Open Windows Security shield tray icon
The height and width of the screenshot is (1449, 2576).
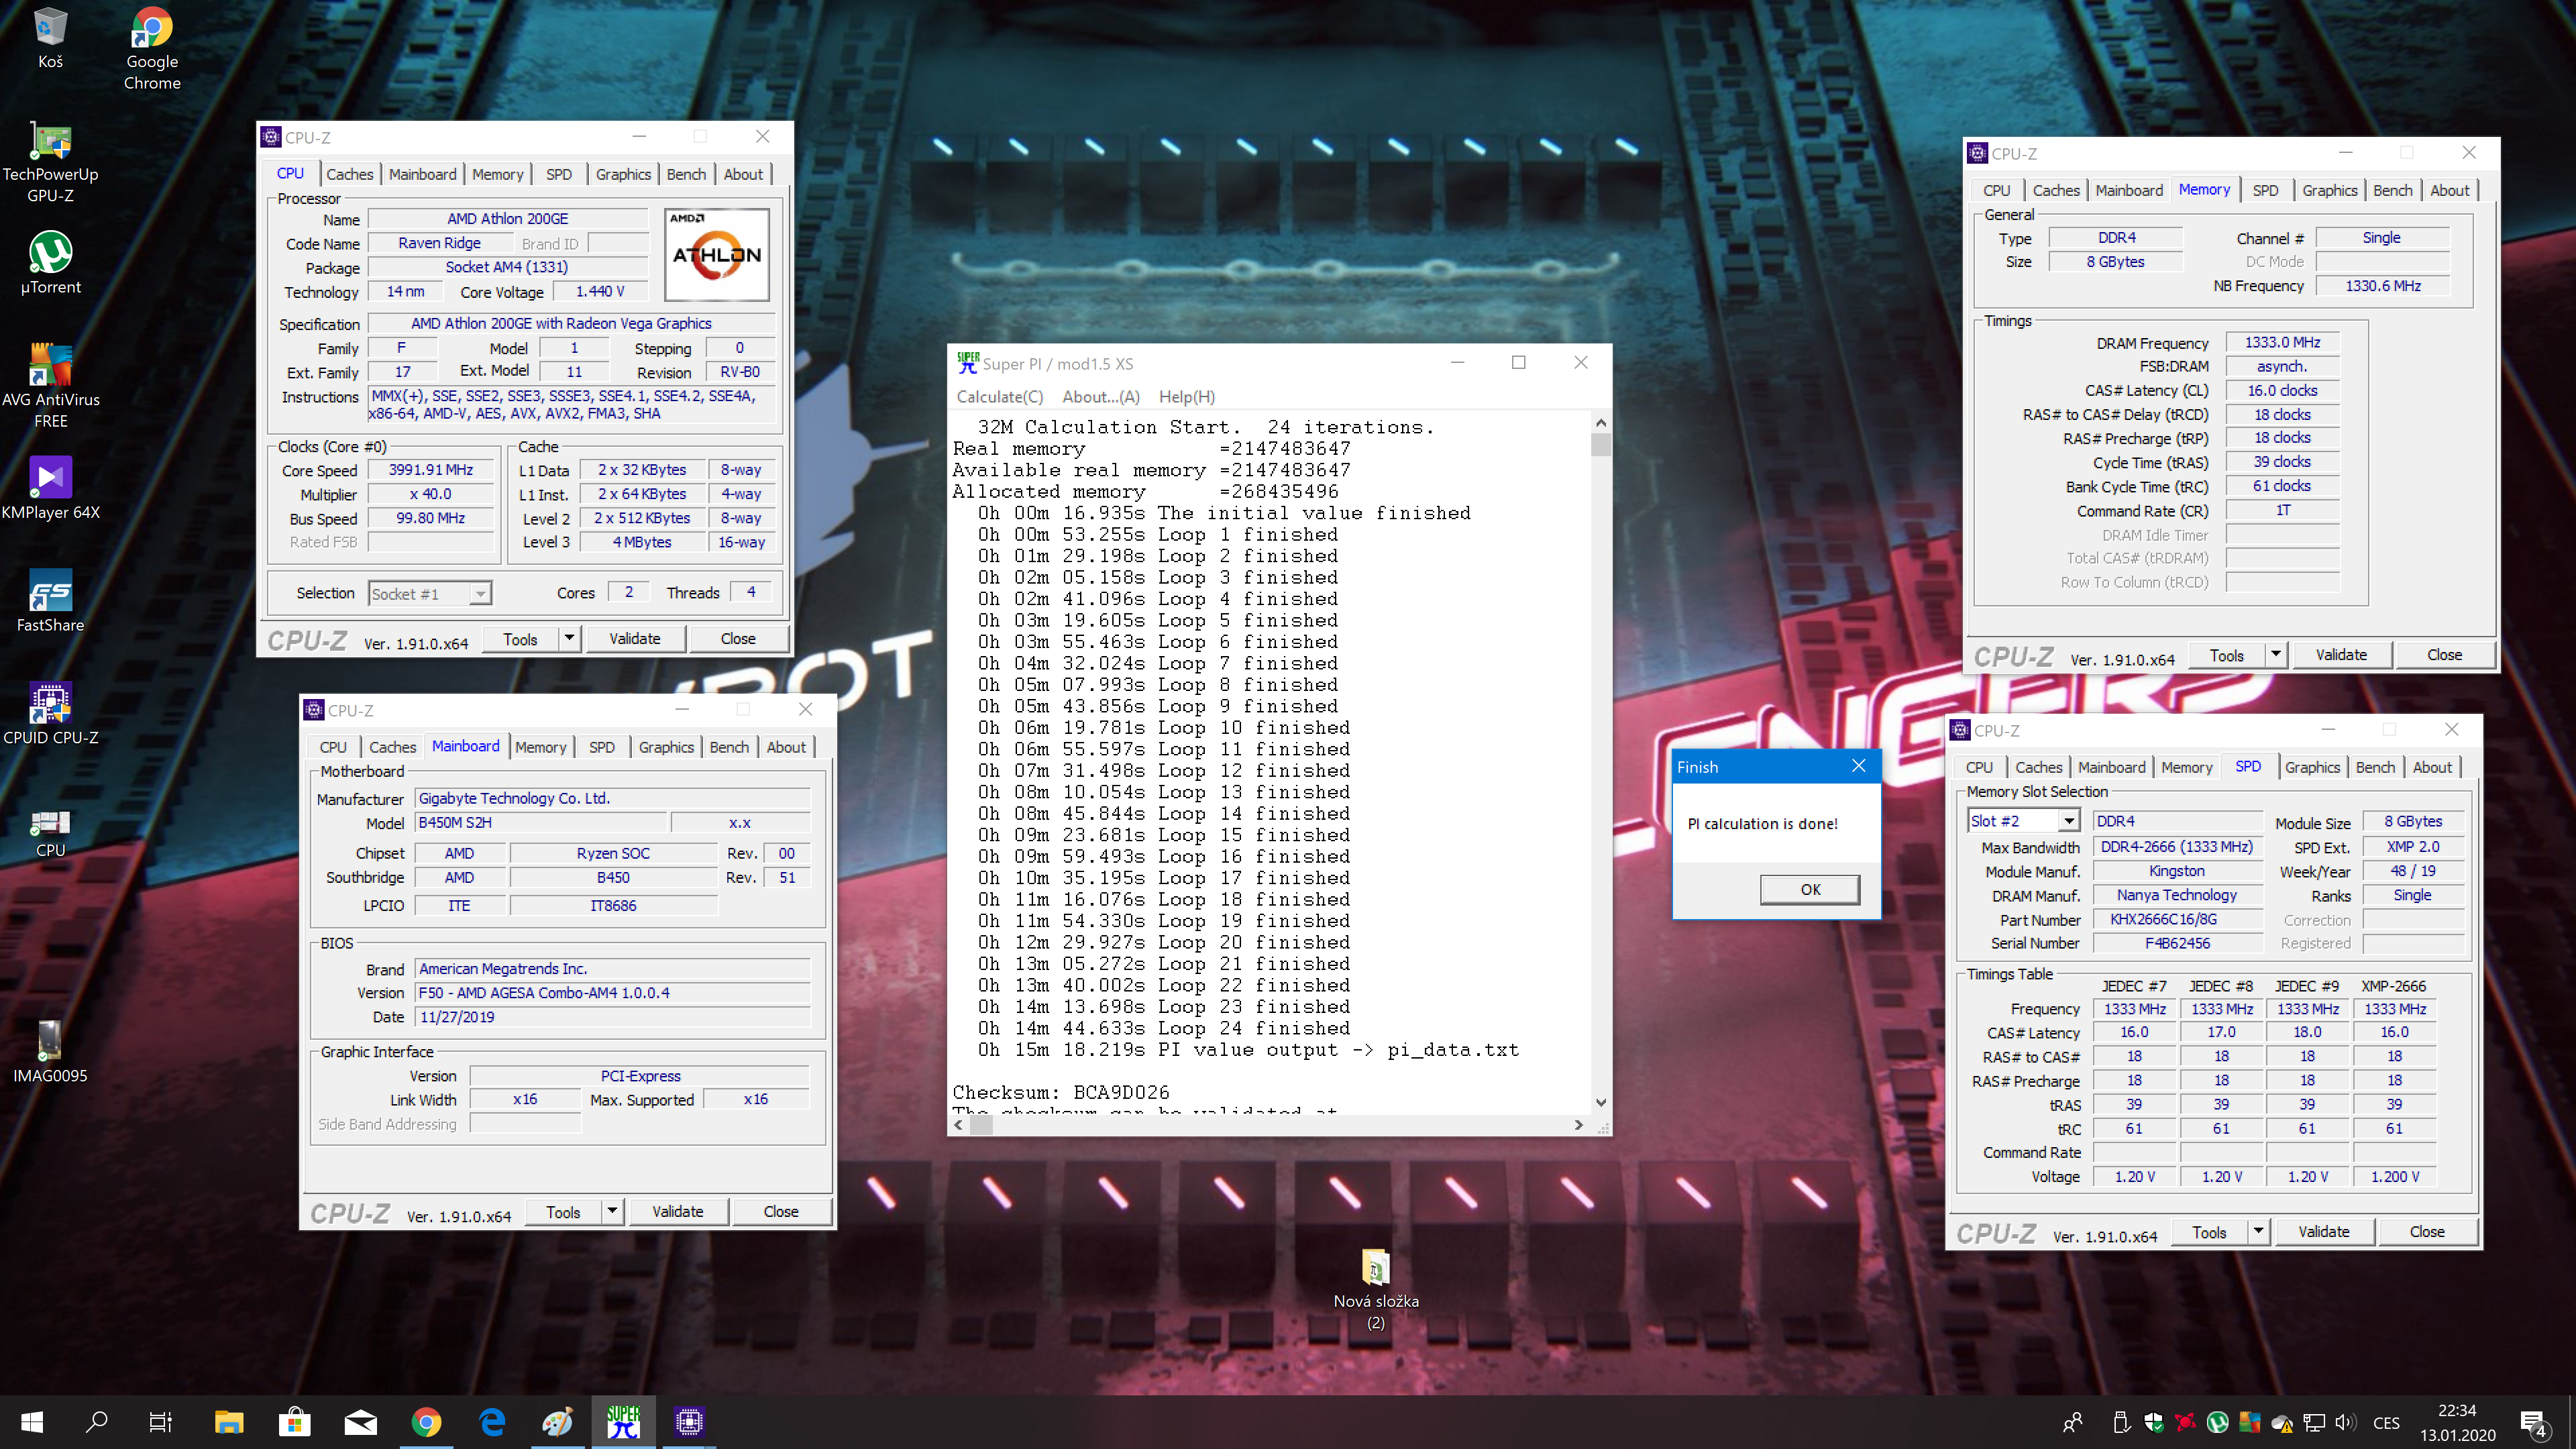[x=2153, y=1422]
